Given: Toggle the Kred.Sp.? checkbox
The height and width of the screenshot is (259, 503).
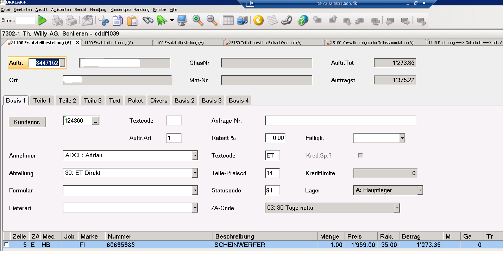Looking at the screenshot, I should pos(360,155).
